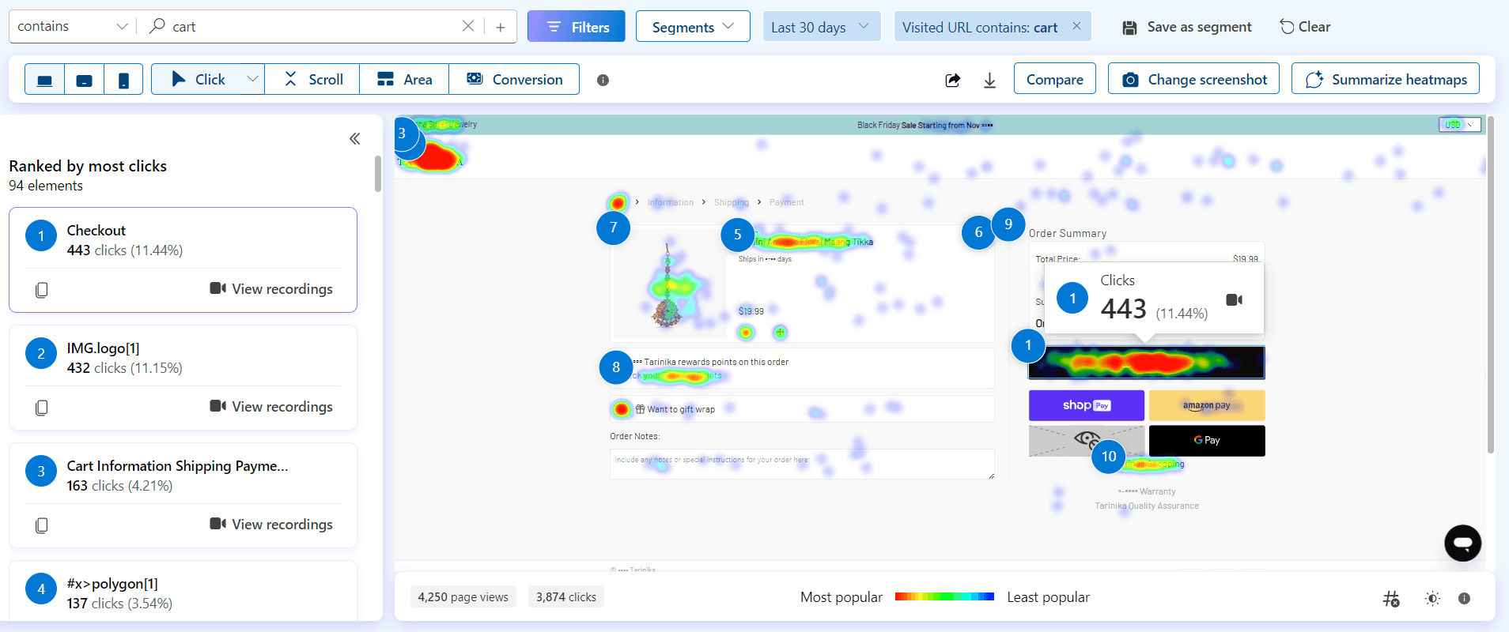Click heatmap marker 9 near order summary
1509x632 pixels.
point(1008,224)
